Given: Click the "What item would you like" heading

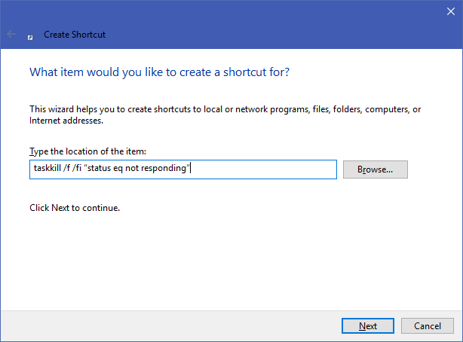Looking at the screenshot, I should point(159,72).
